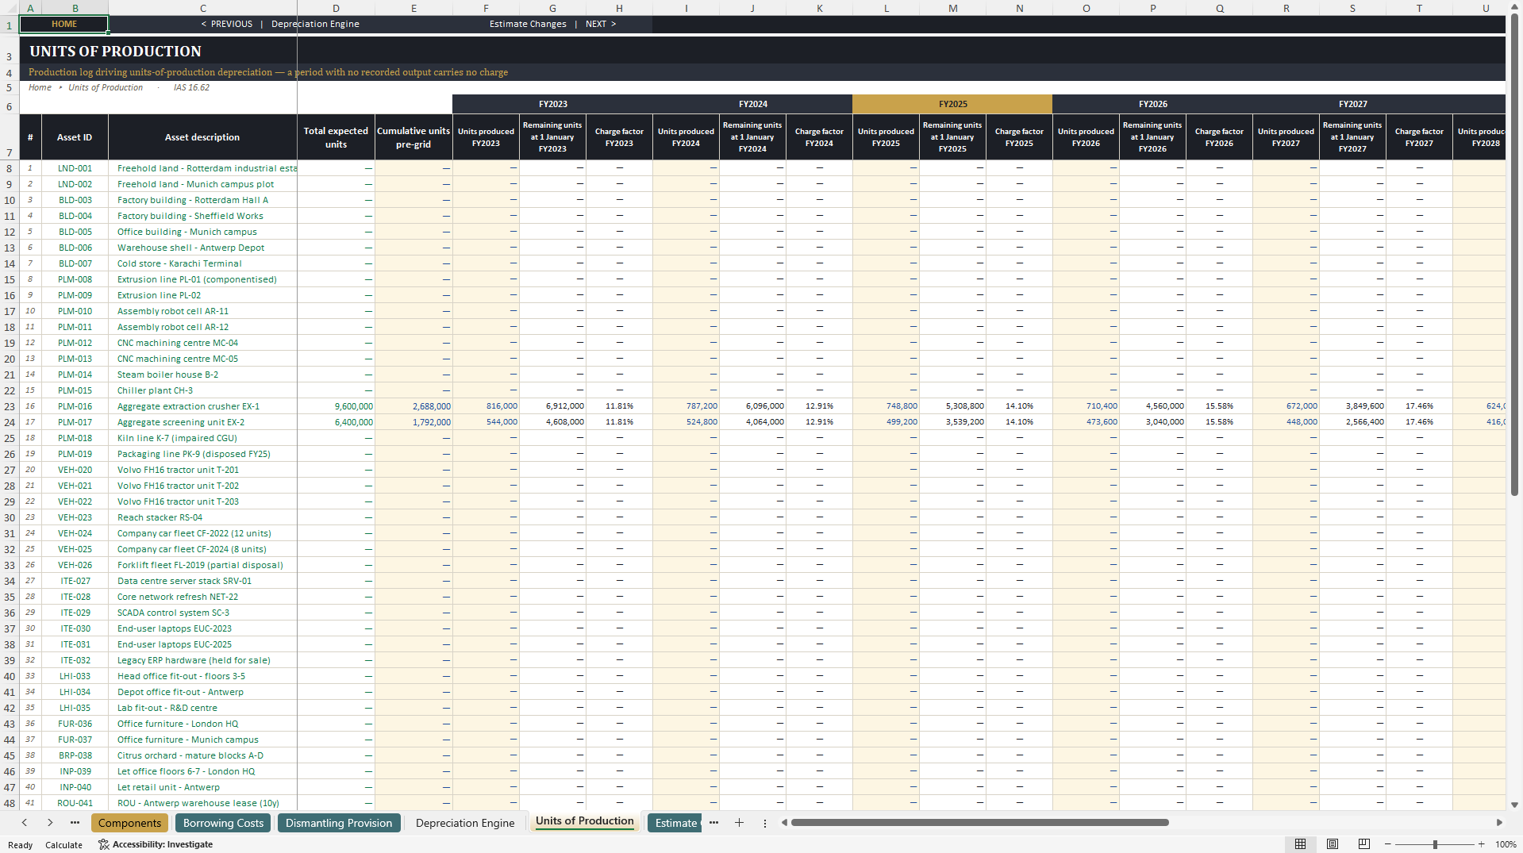Select the 3,849,600 remaining units cell
Image resolution: width=1523 pixels, height=853 pixels.
(x=1352, y=406)
